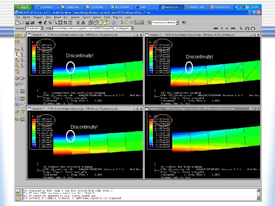The image size is (275, 206).
Task: Click the XY data plot icon in toolbox
Action: 23,104
